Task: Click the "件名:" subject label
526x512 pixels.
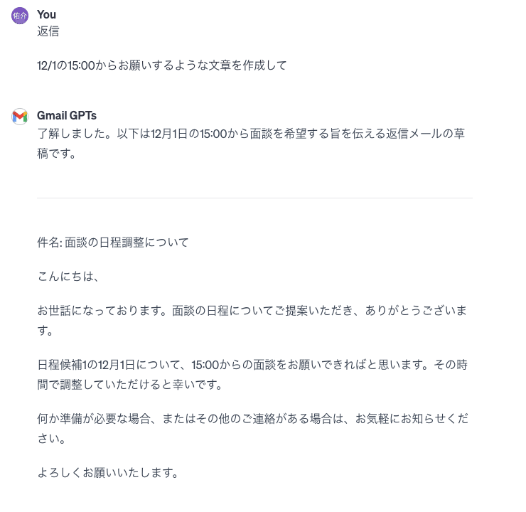Action: click(50, 242)
